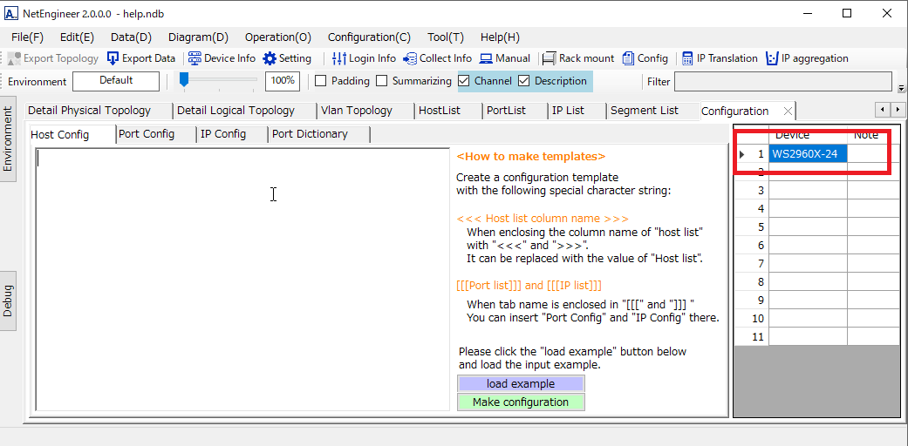Click the Collect Info toolbar icon
This screenshot has height=446, width=908.
[x=410, y=58]
